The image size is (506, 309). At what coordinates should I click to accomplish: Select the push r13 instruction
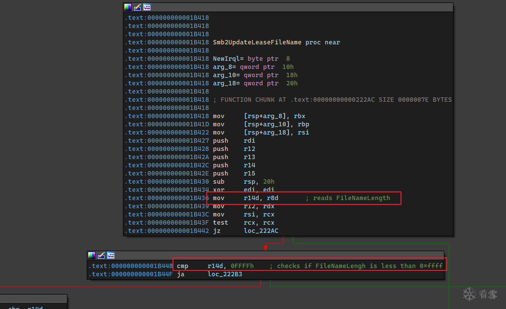234,157
